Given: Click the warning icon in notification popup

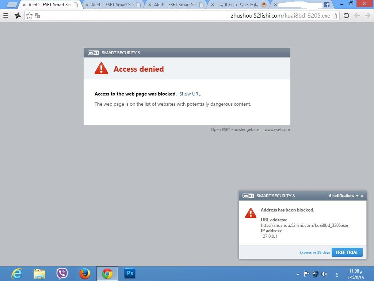Looking at the screenshot, I should 251,213.
